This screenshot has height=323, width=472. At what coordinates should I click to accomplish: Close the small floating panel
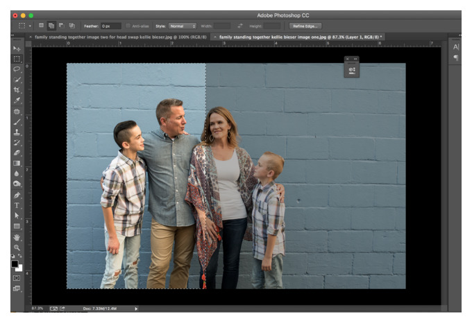[347, 59]
